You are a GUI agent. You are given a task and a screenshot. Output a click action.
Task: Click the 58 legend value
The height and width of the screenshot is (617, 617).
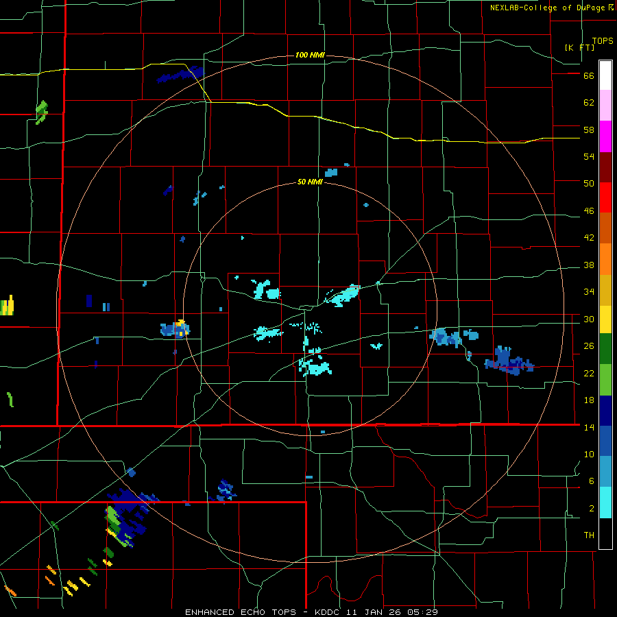pyautogui.click(x=589, y=130)
